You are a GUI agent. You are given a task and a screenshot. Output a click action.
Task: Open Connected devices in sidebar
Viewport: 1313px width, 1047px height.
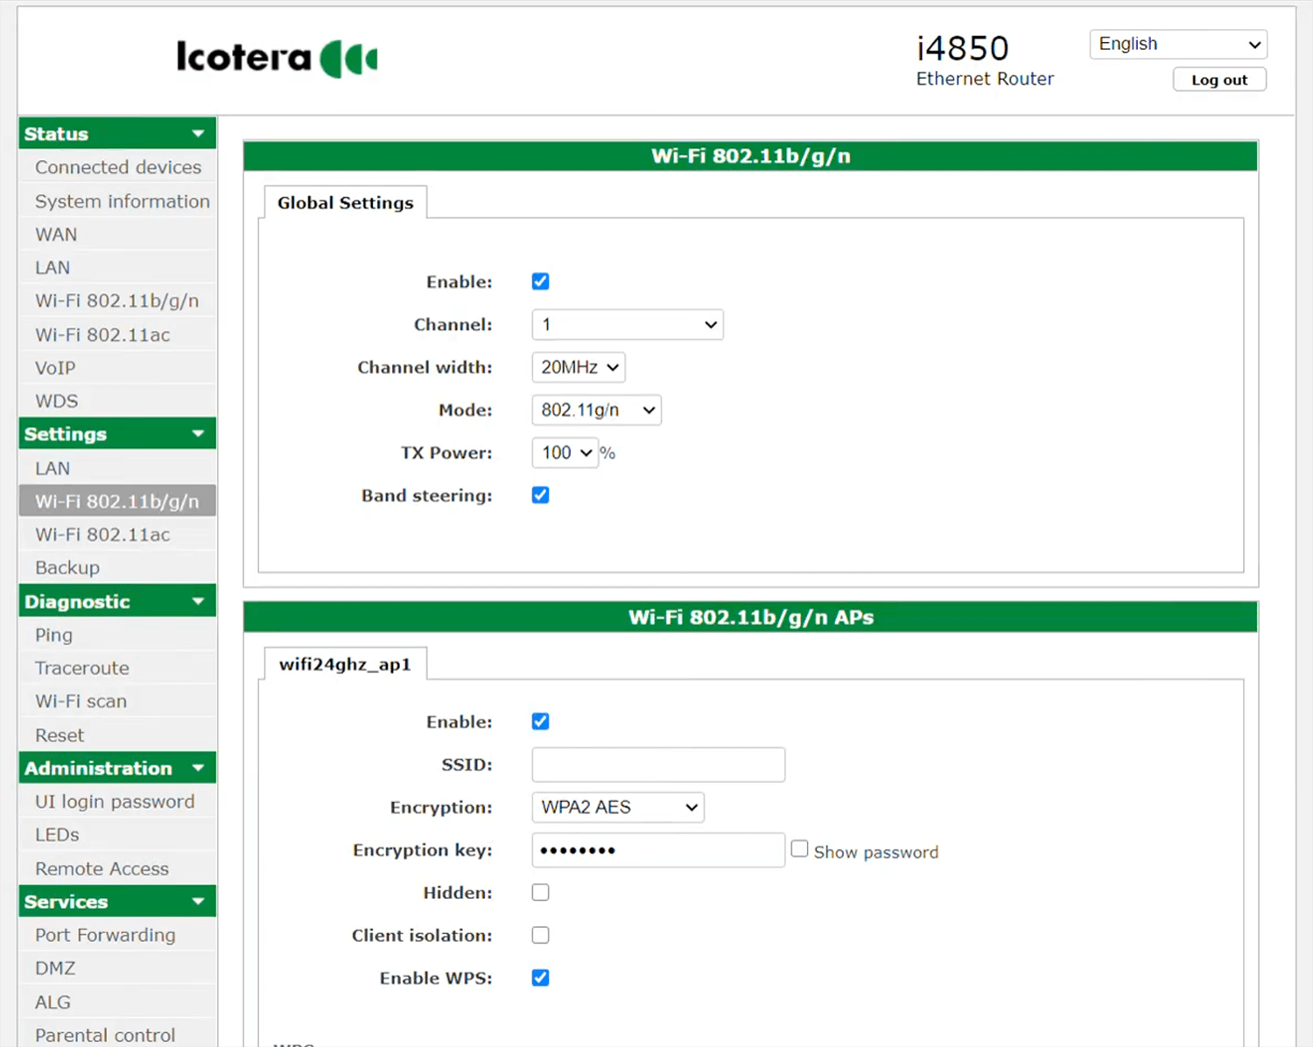pos(118,167)
